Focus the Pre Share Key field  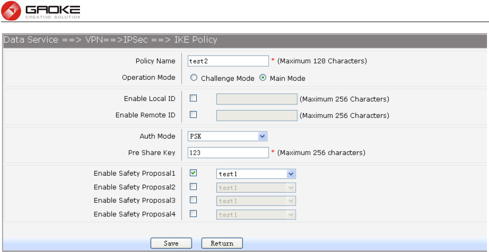coord(228,153)
